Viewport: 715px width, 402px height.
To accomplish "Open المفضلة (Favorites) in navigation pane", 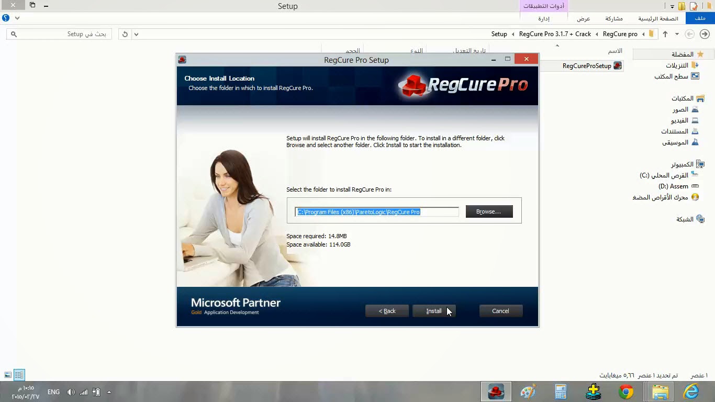I will pyautogui.click(x=687, y=54).
